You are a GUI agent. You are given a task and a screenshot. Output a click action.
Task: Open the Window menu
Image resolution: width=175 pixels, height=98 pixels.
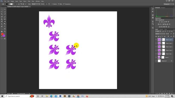click(x=38, y=1)
